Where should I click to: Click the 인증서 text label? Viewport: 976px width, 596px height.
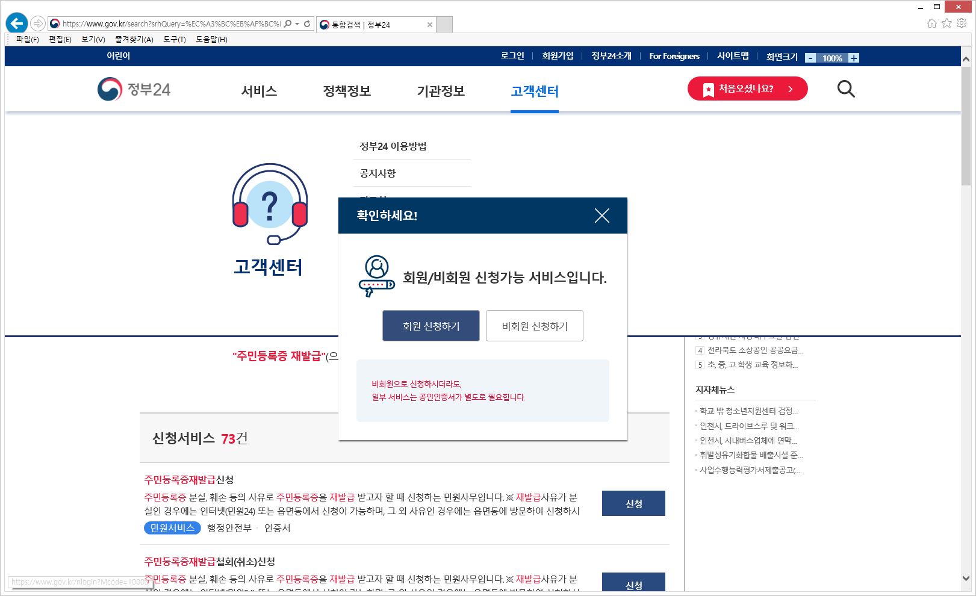click(x=278, y=528)
